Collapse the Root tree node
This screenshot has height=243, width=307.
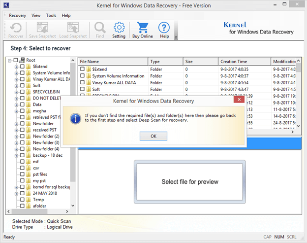pos(10,61)
